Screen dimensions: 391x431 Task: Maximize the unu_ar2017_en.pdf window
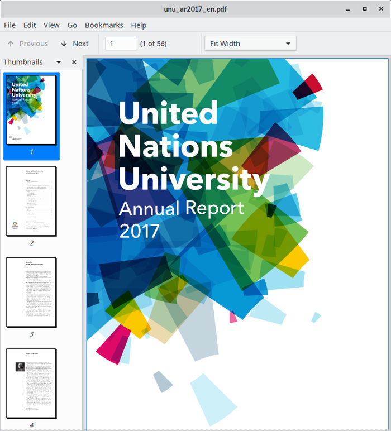[x=365, y=9]
